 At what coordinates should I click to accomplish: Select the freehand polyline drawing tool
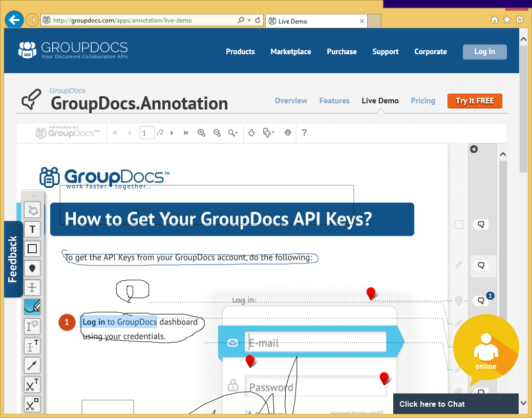coord(32,307)
